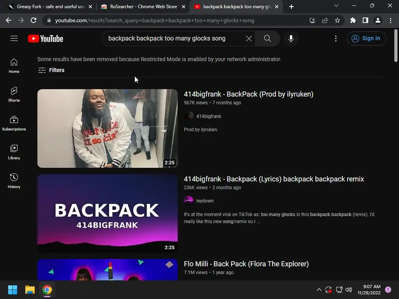Click the address bar URL
The image size is (399, 299).
(154, 20)
